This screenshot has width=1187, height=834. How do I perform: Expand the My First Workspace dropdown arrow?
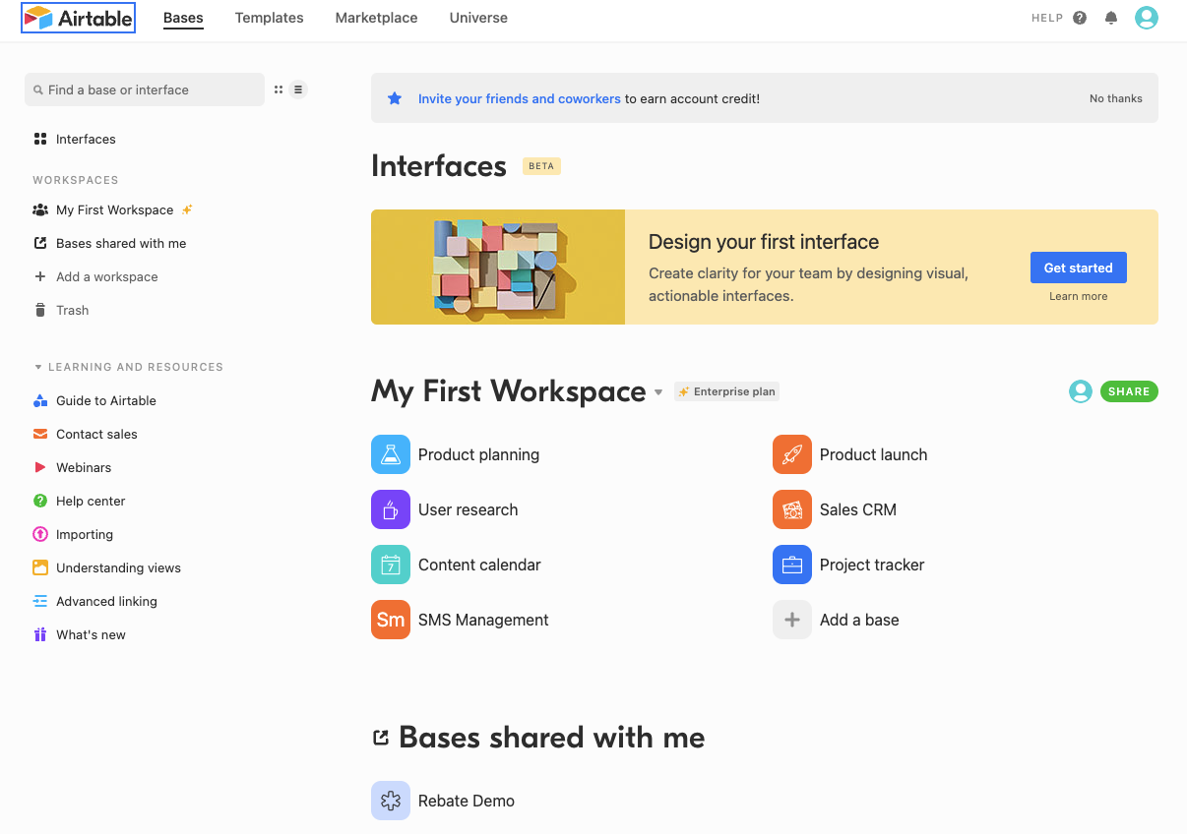[658, 392]
